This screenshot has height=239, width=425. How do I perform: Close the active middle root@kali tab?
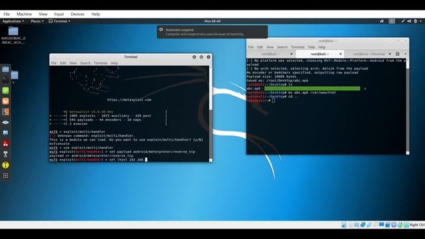click(x=341, y=54)
